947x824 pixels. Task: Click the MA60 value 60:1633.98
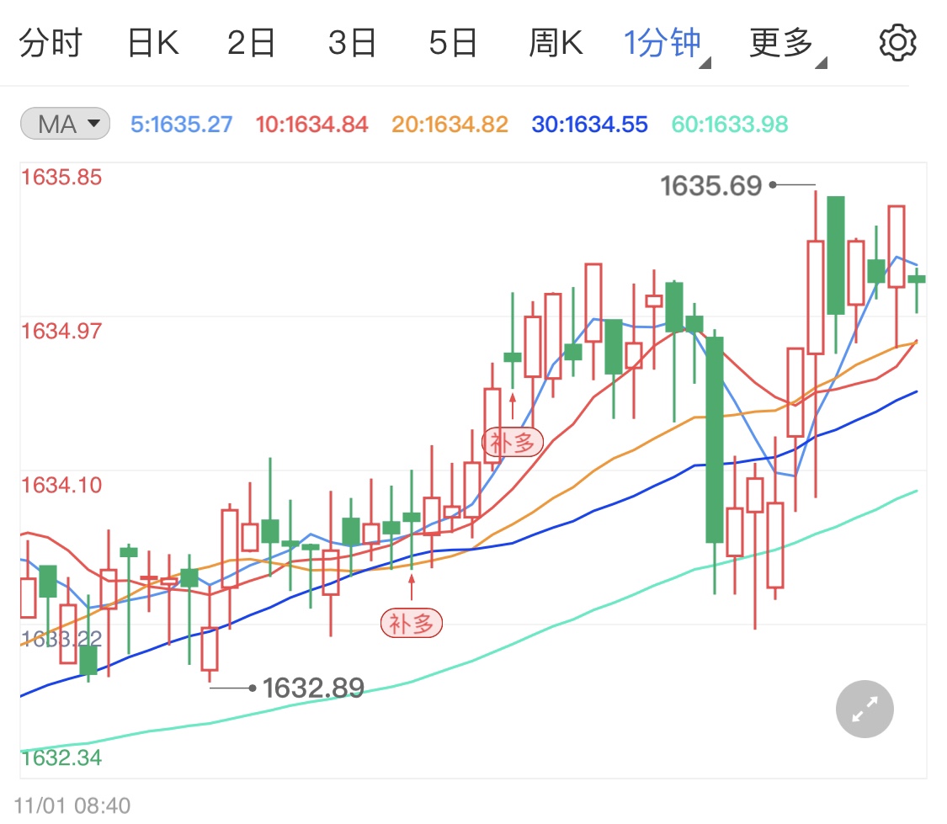730,125
